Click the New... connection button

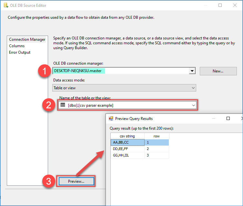[x=218, y=71]
